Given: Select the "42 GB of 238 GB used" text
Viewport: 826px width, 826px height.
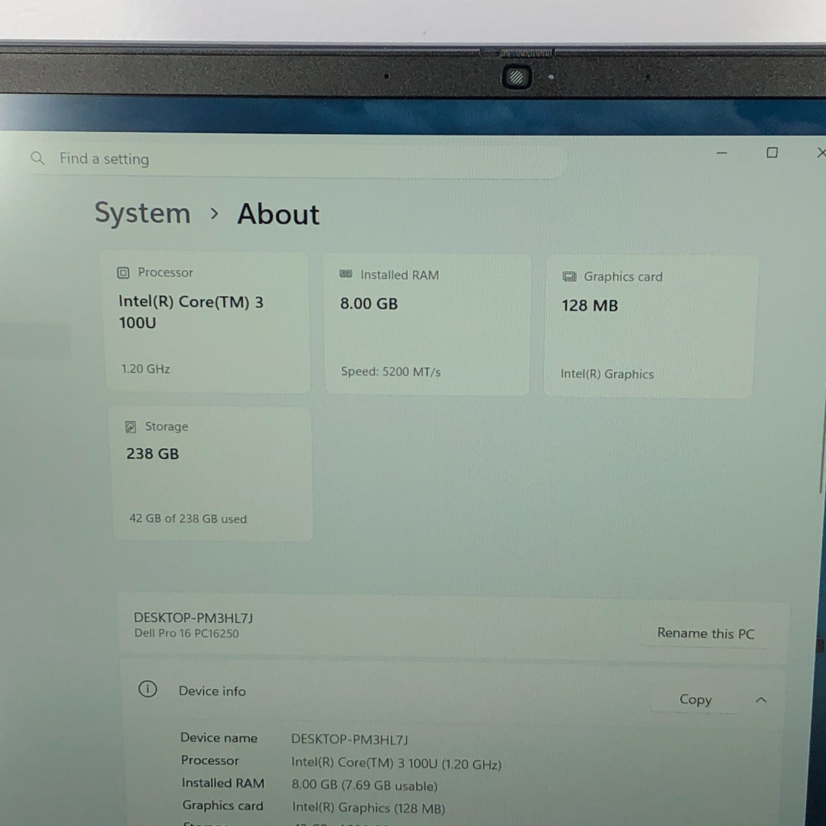Looking at the screenshot, I should [x=188, y=519].
